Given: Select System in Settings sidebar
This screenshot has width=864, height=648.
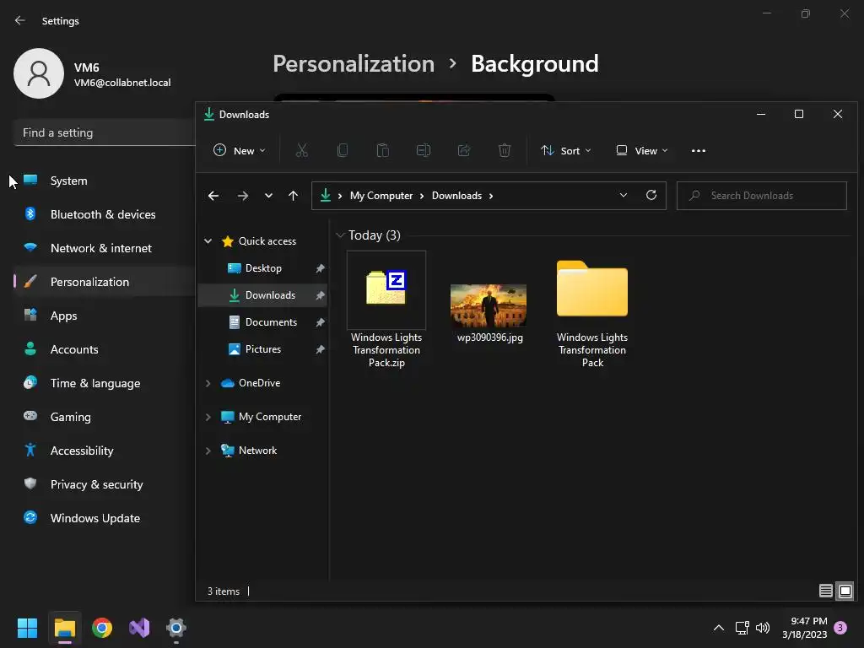Looking at the screenshot, I should point(105,181).
